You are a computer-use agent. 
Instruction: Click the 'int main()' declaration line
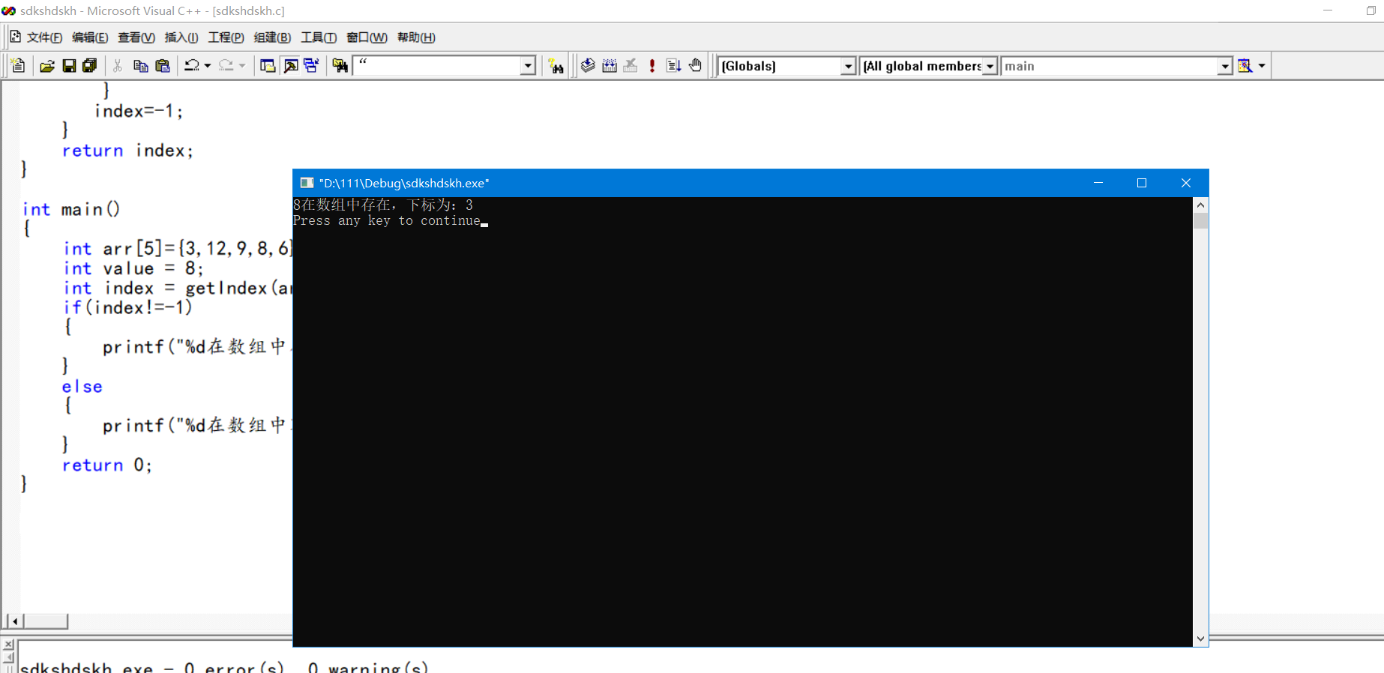pos(71,209)
